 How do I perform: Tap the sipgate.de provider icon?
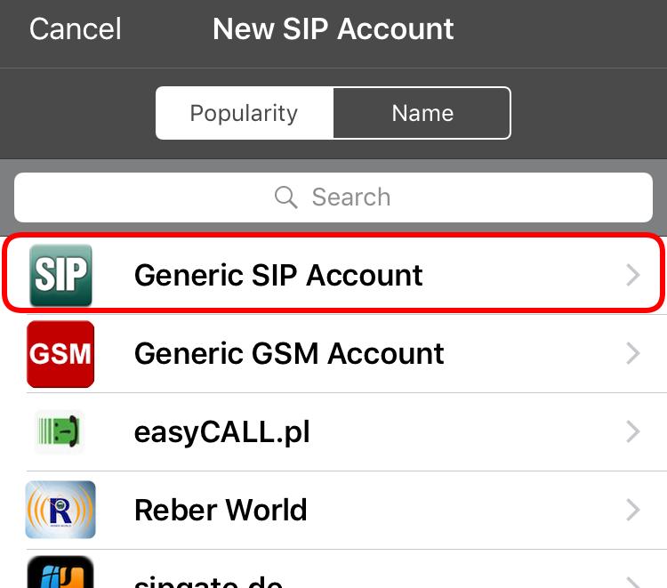tap(60, 572)
